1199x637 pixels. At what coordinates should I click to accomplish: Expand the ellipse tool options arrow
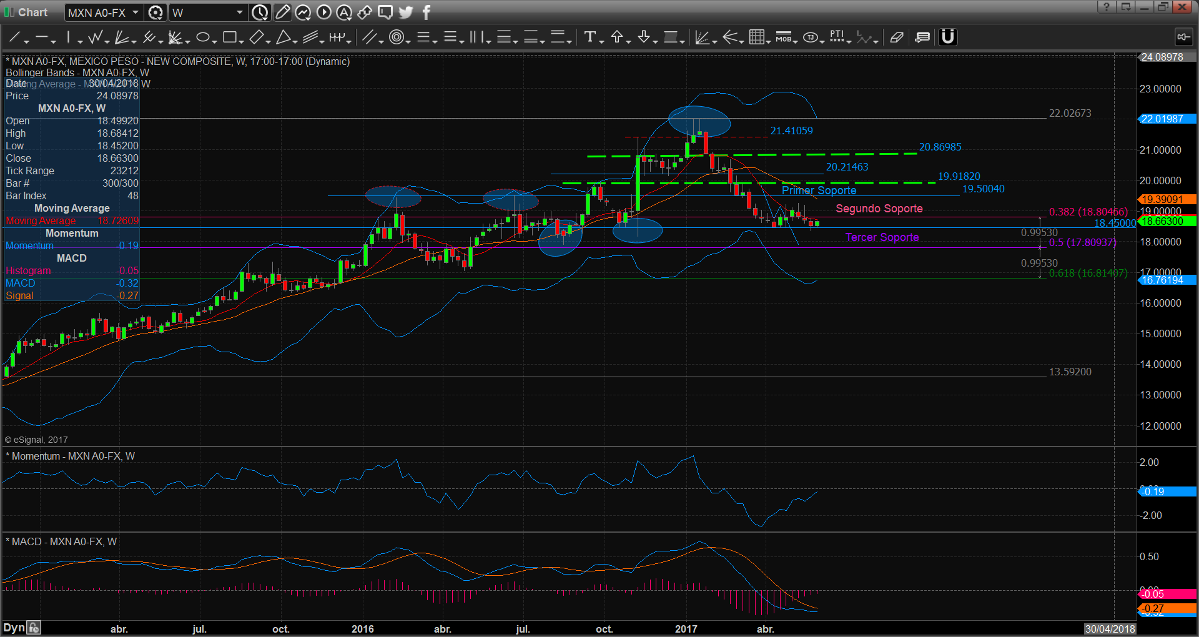(214, 41)
